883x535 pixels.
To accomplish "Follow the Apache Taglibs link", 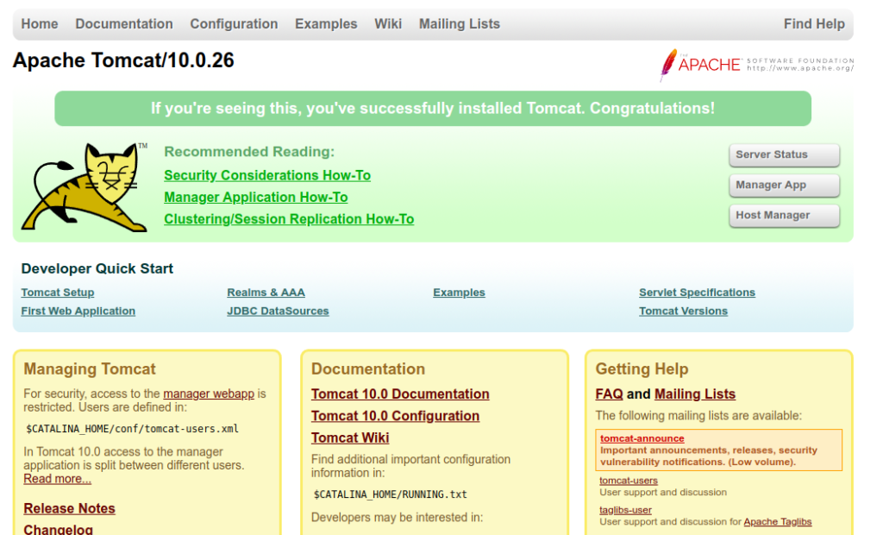I will point(778,522).
